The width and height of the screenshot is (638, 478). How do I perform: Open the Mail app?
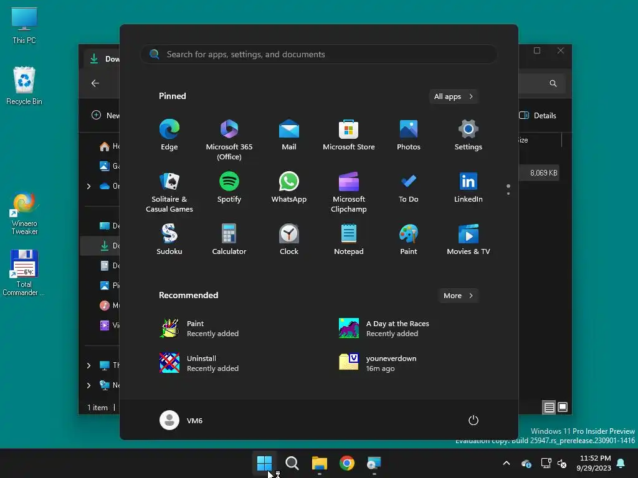click(289, 135)
